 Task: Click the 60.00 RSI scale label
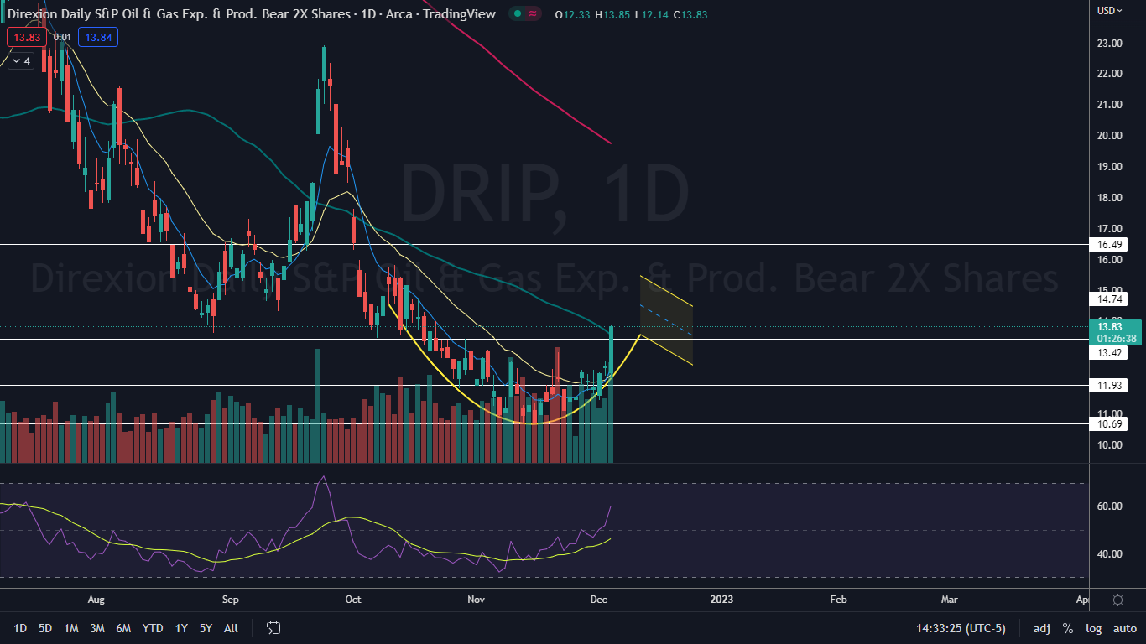coord(1109,506)
